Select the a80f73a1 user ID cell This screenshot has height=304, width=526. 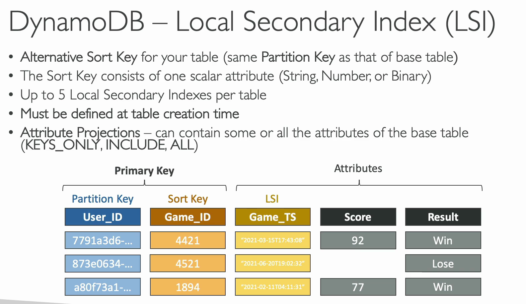coord(103,287)
